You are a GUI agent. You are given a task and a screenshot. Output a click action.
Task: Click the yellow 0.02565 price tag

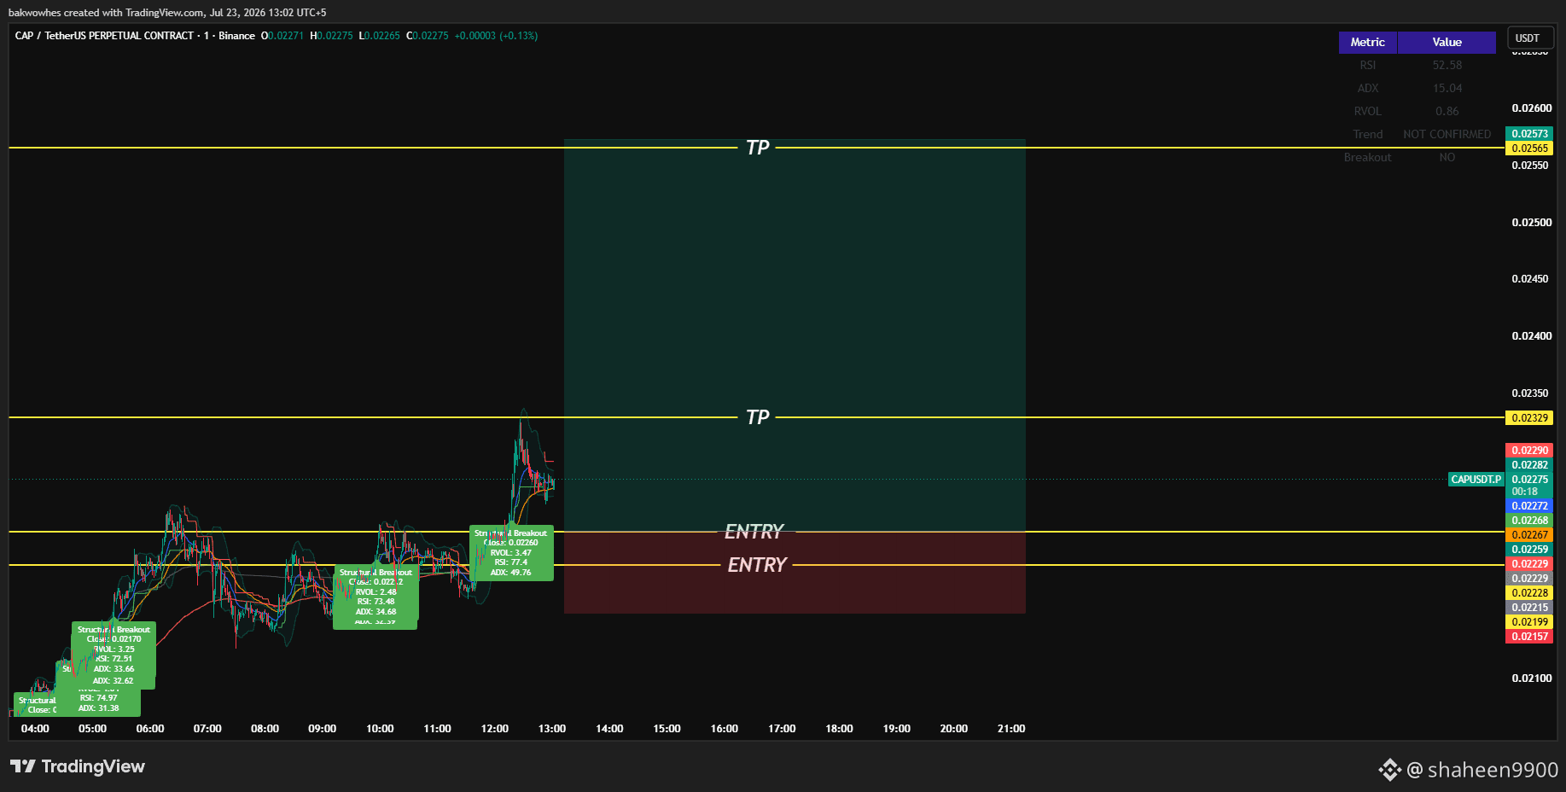[x=1529, y=148]
